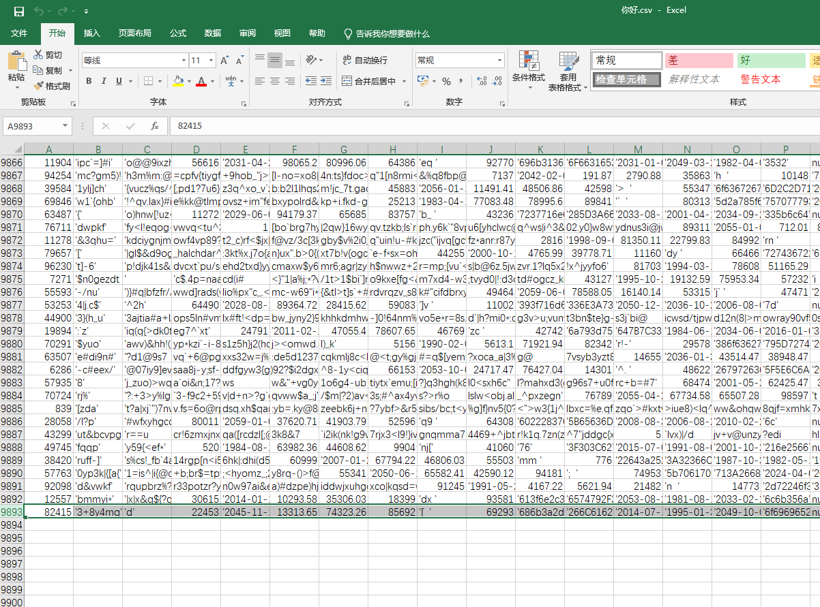The width and height of the screenshot is (820, 607).
Task: Click the red font color swatch
Action: click(x=203, y=85)
